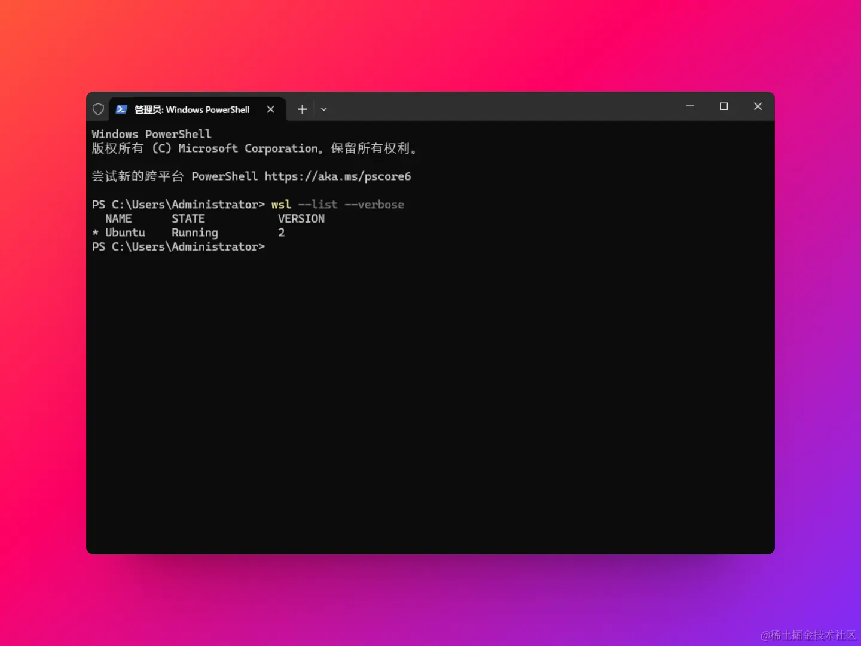Click the --verbose argument
This screenshot has width=861, height=646.
[374, 205]
